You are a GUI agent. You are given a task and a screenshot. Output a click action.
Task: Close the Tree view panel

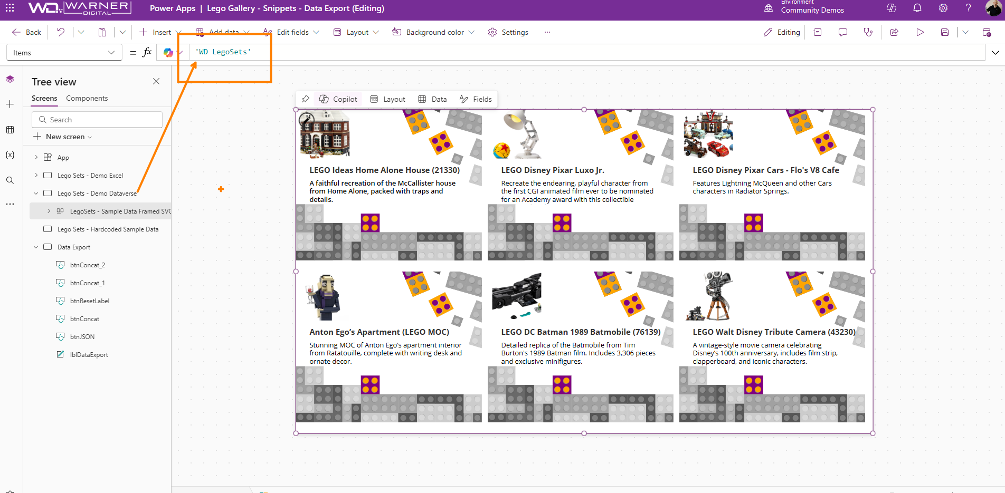[x=156, y=81]
